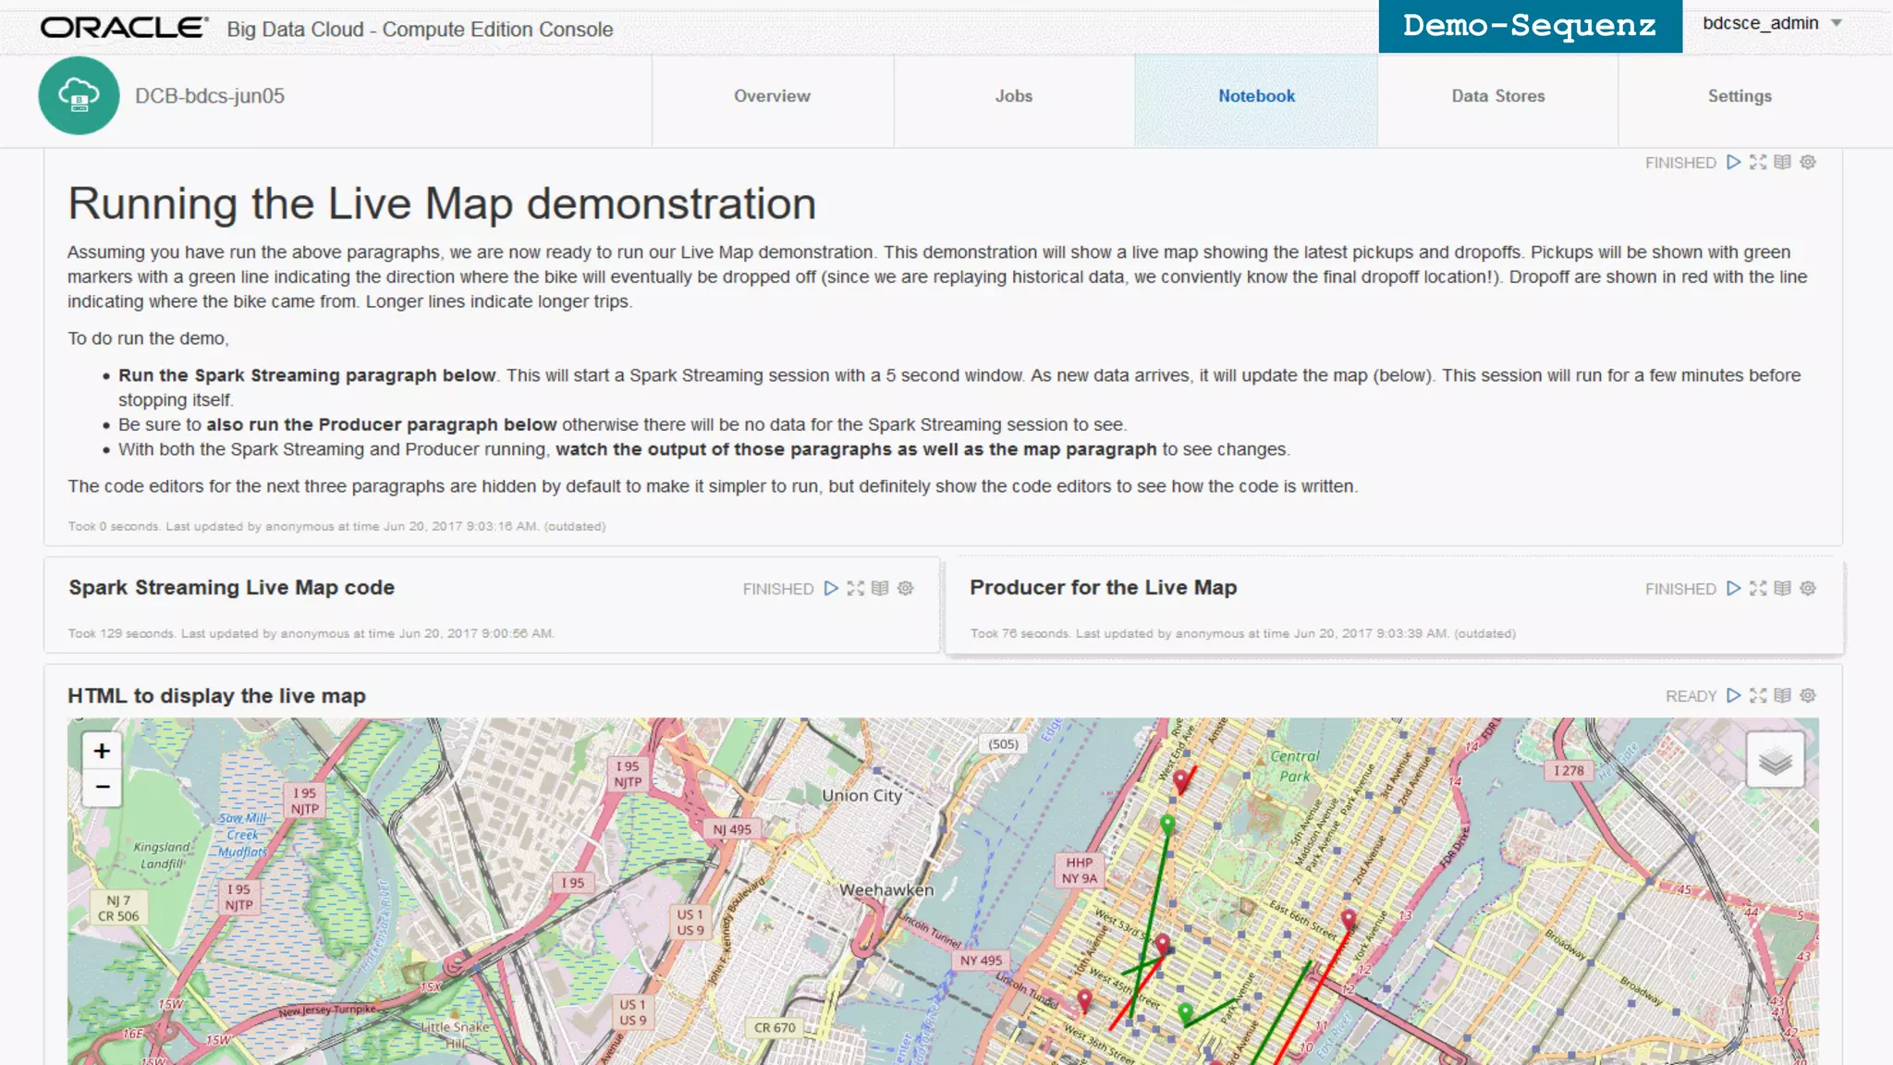The height and width of the screenshot is (1065, 1893).
Task: Open the settings gear of the HTML live map paragraph
Action: 1808,696
